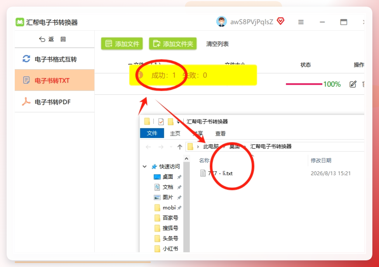This screenshot has height=267, width=379.
Task: Click the date 2026/8/13 15:21
Action: 330,173
